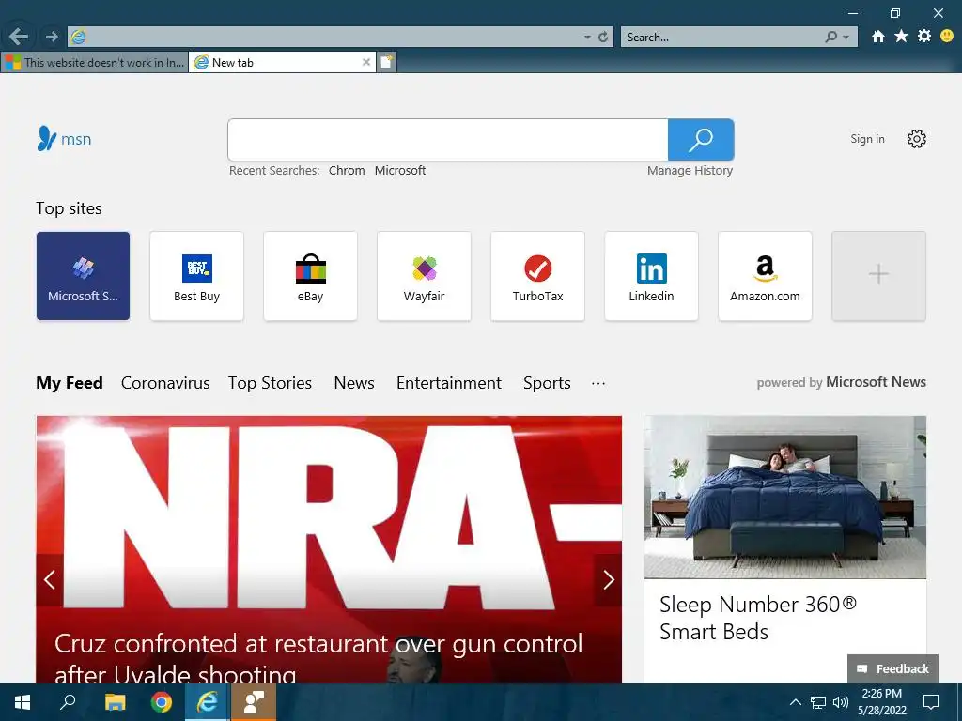This screenshot has height=721, width=962.
Task: Open the Wayfair top site tile
Action: point(424,276)
